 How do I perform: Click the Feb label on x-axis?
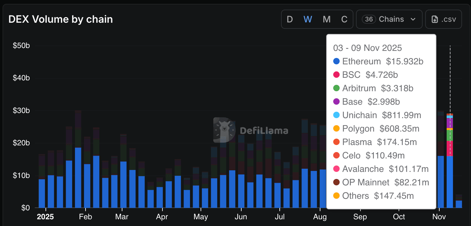point(85,217)
